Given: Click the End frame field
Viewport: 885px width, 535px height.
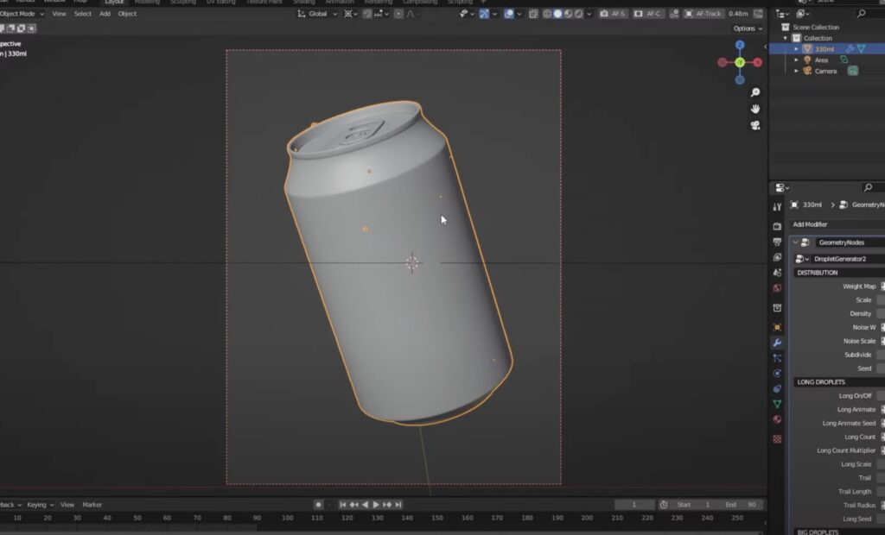Looking at the screenshot, I should [x=742, y=505].
